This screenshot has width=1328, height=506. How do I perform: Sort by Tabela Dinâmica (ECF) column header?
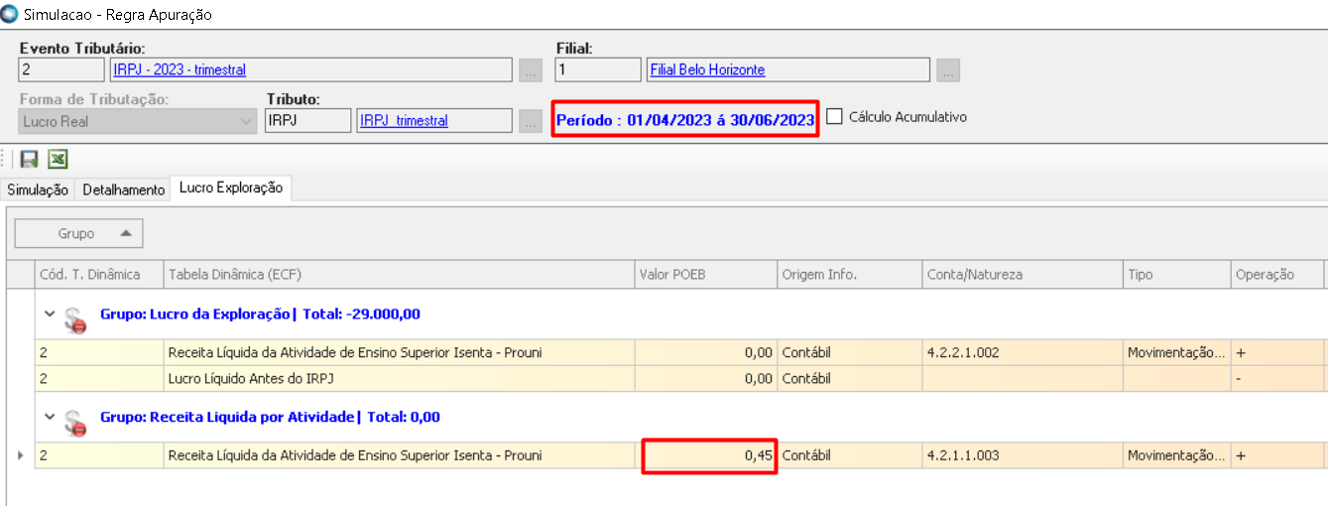[x=399, y=275]
